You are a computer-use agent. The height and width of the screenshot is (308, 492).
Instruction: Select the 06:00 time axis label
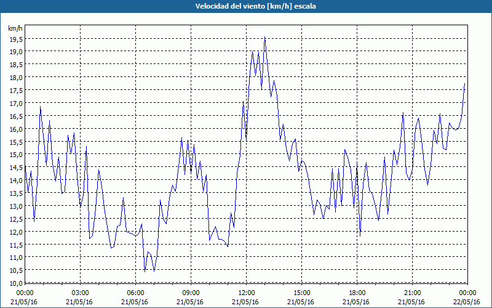pos(135,293)
